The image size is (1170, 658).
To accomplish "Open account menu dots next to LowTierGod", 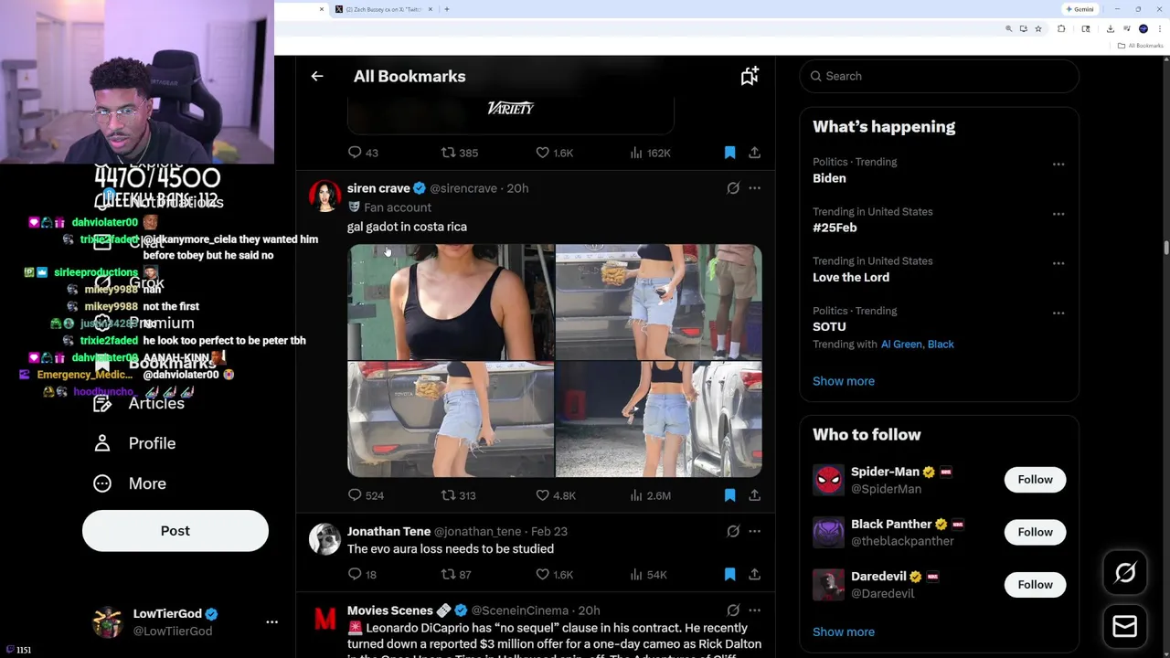I will point(271,621).
